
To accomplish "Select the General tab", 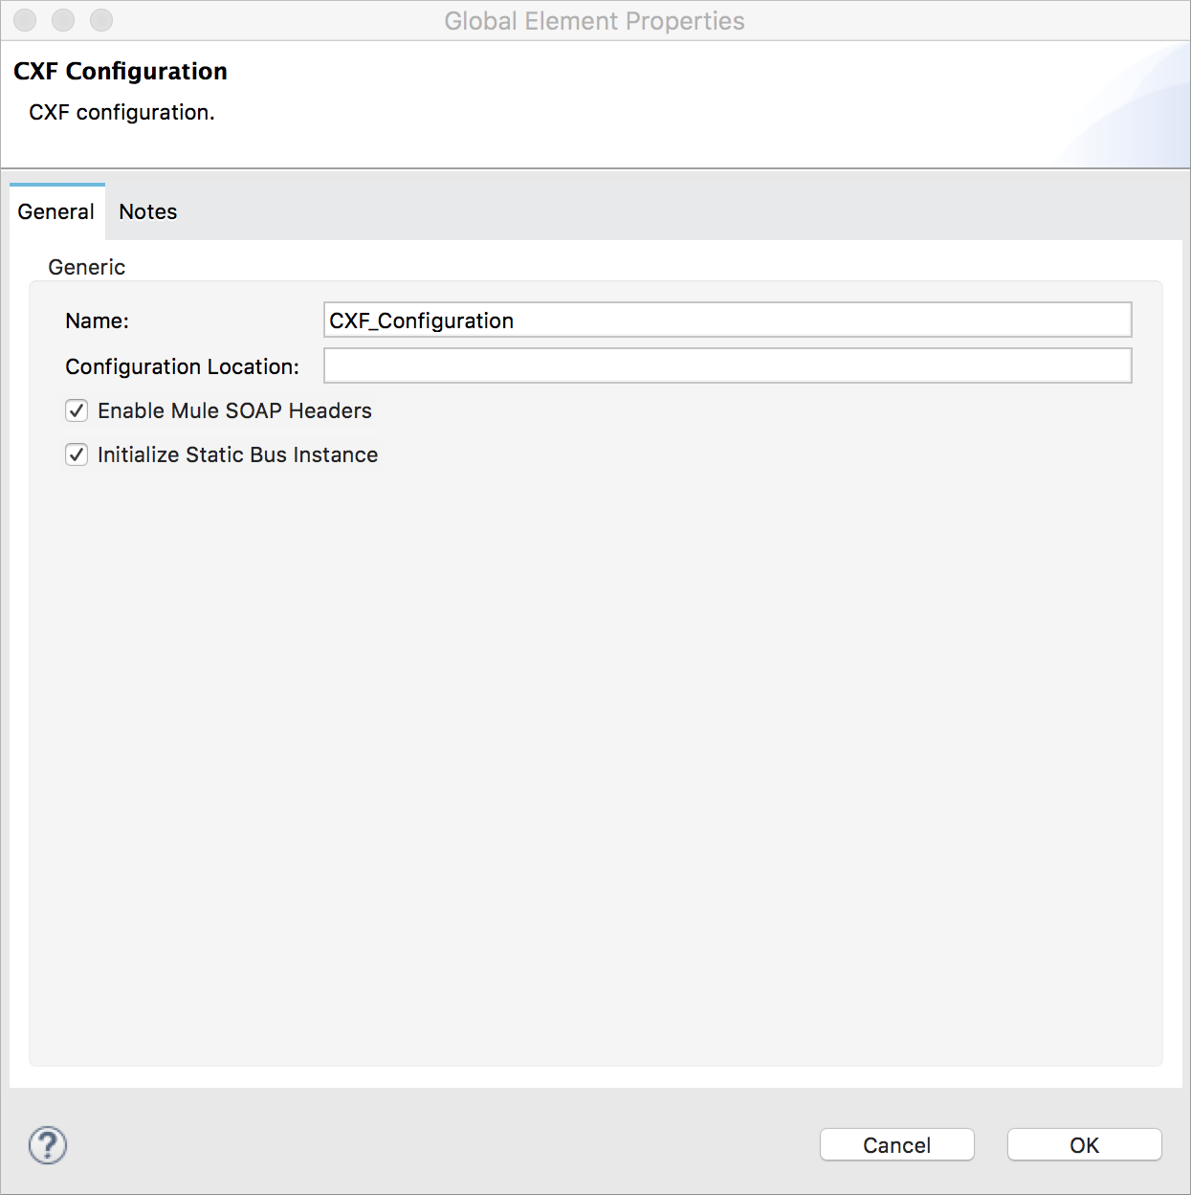I will click(56, 211).
